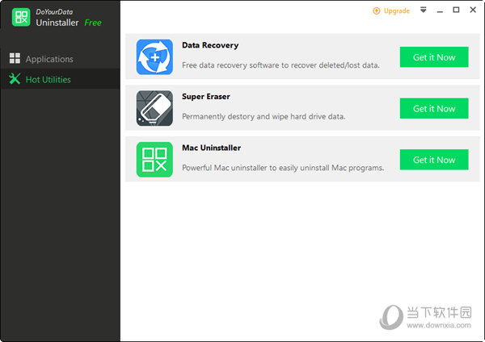The image size is (485, 342).
Task: Get Data Recovery with Get it Now
Action: click(x=434, y=57)
